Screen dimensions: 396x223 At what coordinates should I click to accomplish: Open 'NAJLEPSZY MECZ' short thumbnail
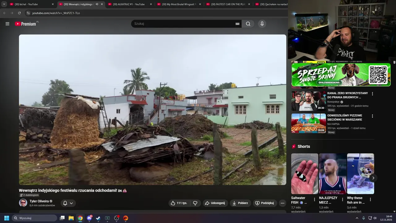pyautogui.click(x=333, y=174)
